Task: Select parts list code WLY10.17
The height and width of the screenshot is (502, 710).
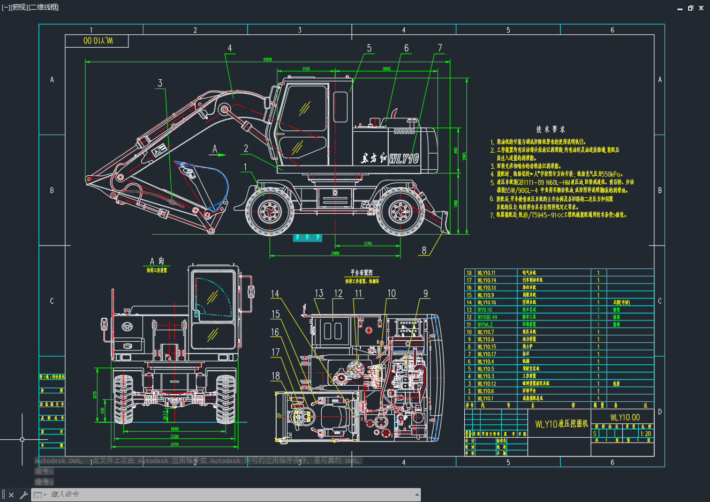Action: (x=486, y=354)
